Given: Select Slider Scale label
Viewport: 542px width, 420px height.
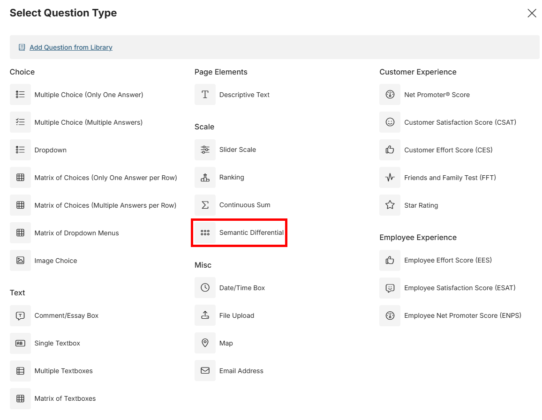Looking at the screenshot, I should [238, 150].
